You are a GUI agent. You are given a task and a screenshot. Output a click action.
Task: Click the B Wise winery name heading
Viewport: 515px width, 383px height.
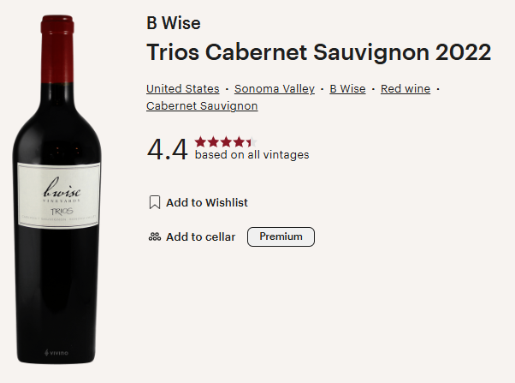click(174, 23)
